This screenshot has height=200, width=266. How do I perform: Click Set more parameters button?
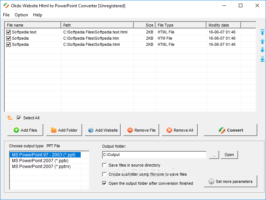(230, 181)
